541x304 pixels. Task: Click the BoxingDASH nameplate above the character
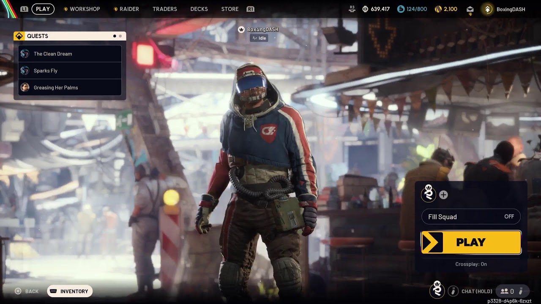click(x=262, y=30)
